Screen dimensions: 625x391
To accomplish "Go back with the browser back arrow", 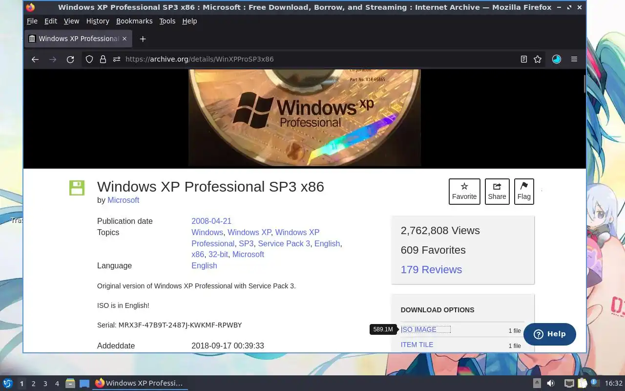I will click(x=35, y=59).
